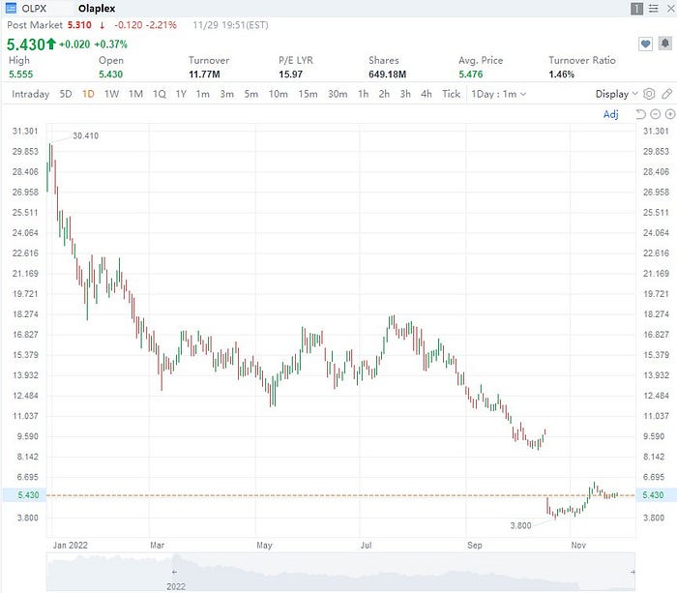Zoom out chart with minus circle
This screenshot has width=677, height=593.
tap(656, 114)
